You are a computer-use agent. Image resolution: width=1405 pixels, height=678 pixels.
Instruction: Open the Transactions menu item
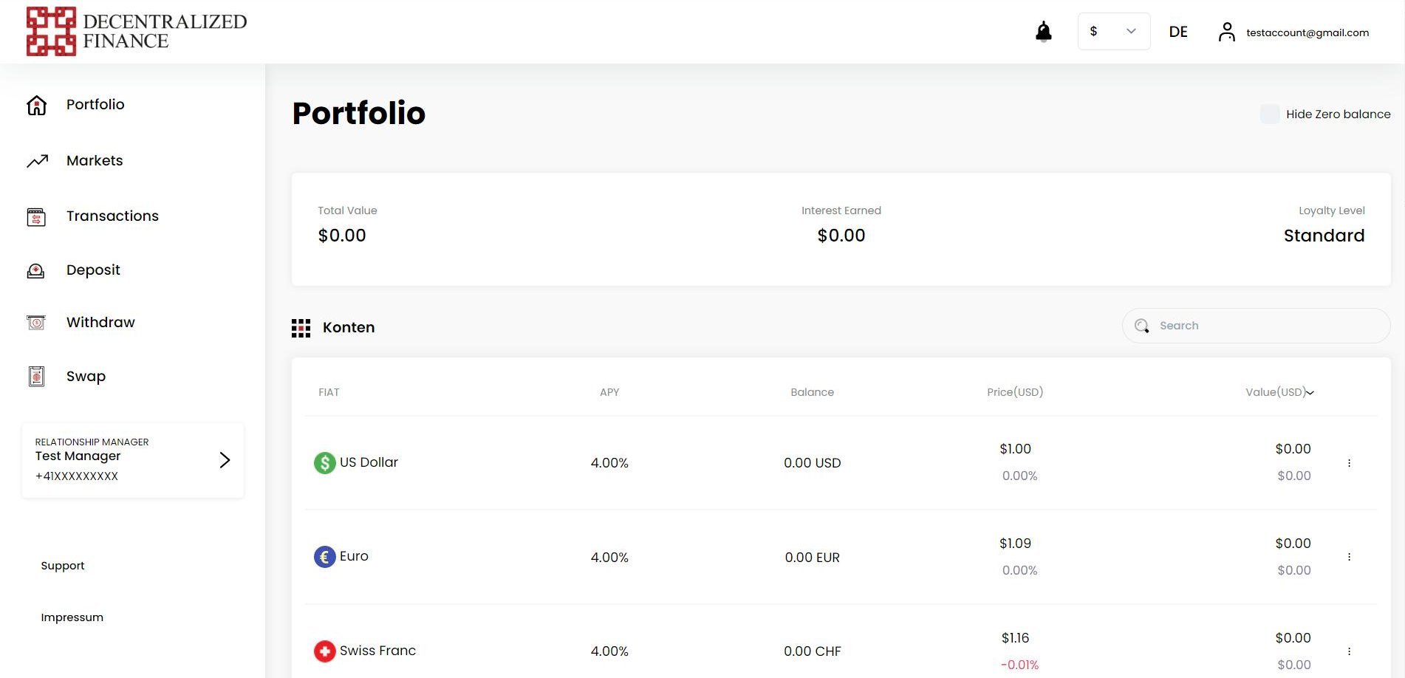click(x=112, y=216)
